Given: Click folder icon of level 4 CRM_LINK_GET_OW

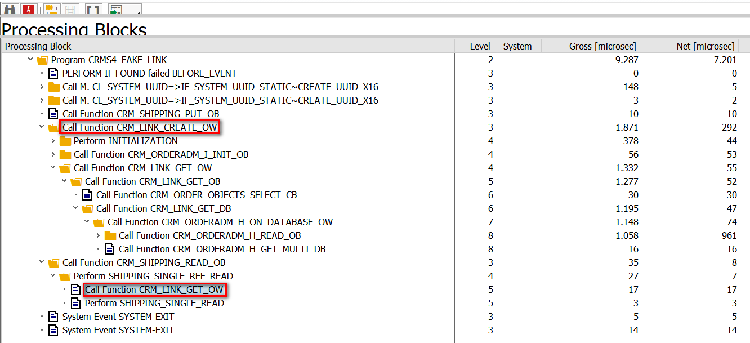Looking at the screenshot, I should coord(65,168).
